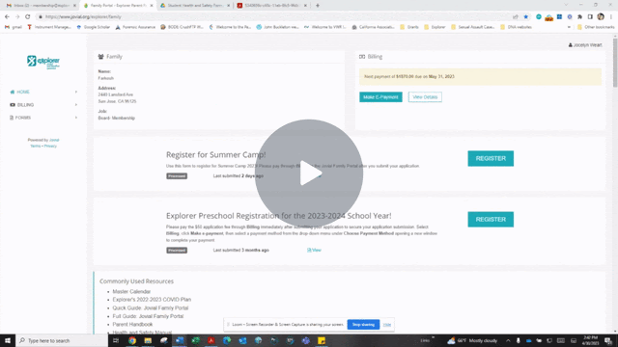The height and width of the screenshot is (347, 618).
Task: Click the View Details button
Action: [x=425, y=97]
